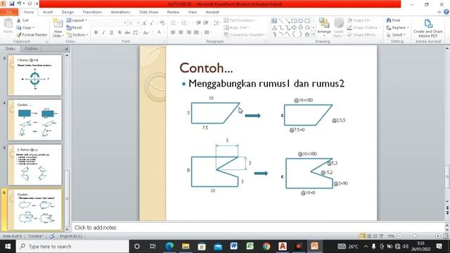Open the Section dropdown
This screenshot has width=450, height=253.
coord(77,34)
